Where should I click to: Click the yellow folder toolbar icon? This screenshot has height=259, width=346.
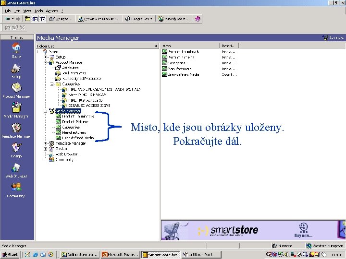pyautogui.click(x=27, y=19)
